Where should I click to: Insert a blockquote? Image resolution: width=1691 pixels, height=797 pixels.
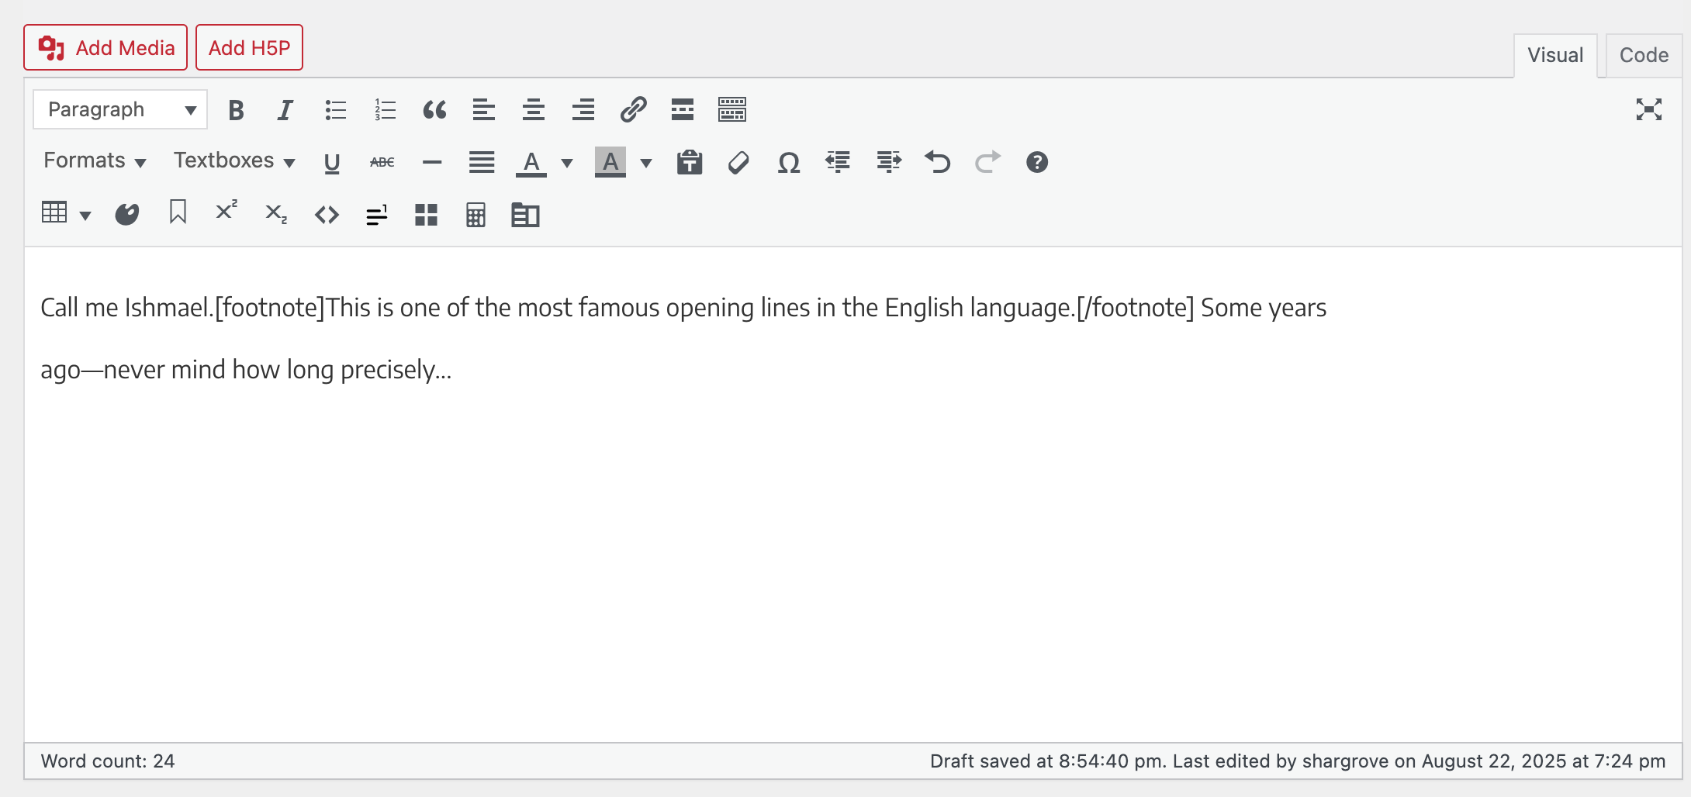(x=434, y=110)
